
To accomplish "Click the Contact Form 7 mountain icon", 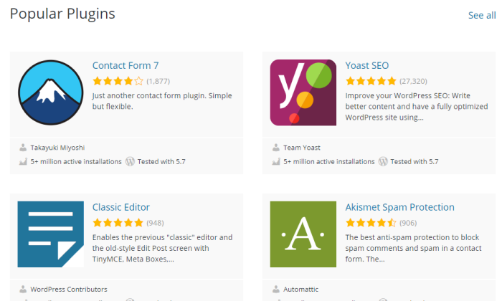I will click(x=51, y=92).
